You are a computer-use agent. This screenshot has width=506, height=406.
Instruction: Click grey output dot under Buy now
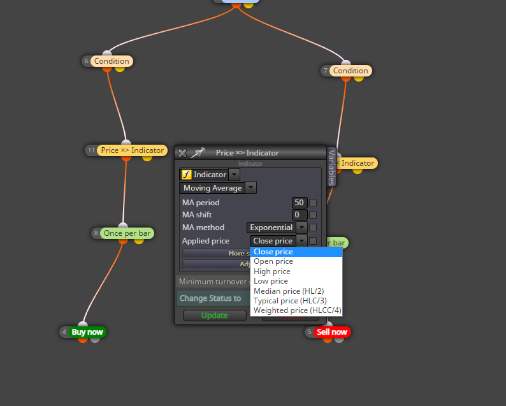pyautogui.click(x=95, y=340)
